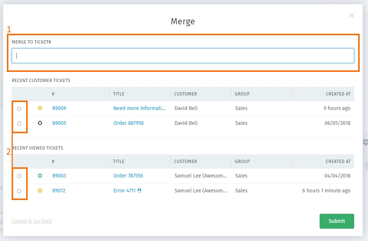This screenshot has height=241, width=368.
Task: Click CUSTOMER header in Recent Customer Tickets
Action: coord(185,94)
